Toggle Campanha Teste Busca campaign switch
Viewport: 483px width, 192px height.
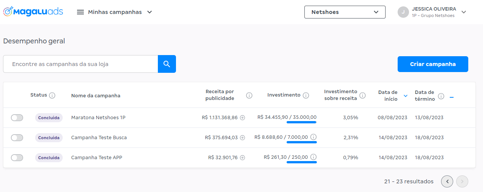coord(17,138)
